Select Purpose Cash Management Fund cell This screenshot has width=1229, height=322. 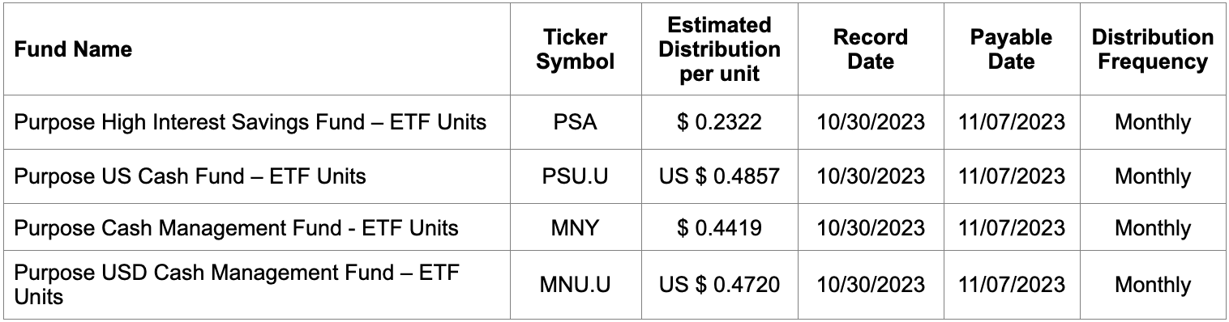(x=236, y=228)
